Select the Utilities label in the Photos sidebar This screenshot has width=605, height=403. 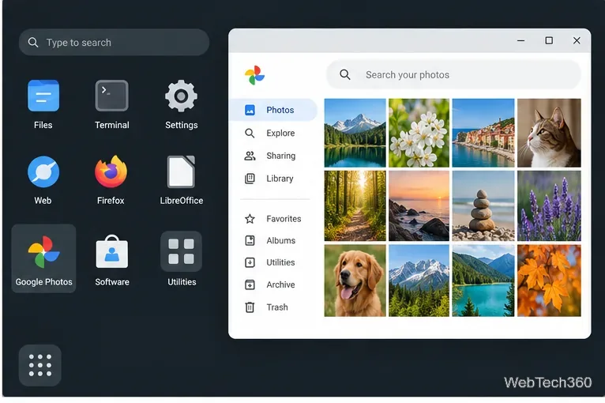pyautogui.click(x=280, y=262)
